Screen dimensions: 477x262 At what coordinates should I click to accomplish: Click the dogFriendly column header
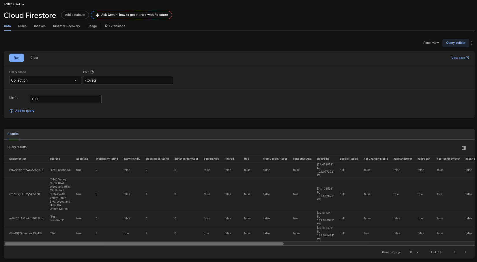click(211, 159)
